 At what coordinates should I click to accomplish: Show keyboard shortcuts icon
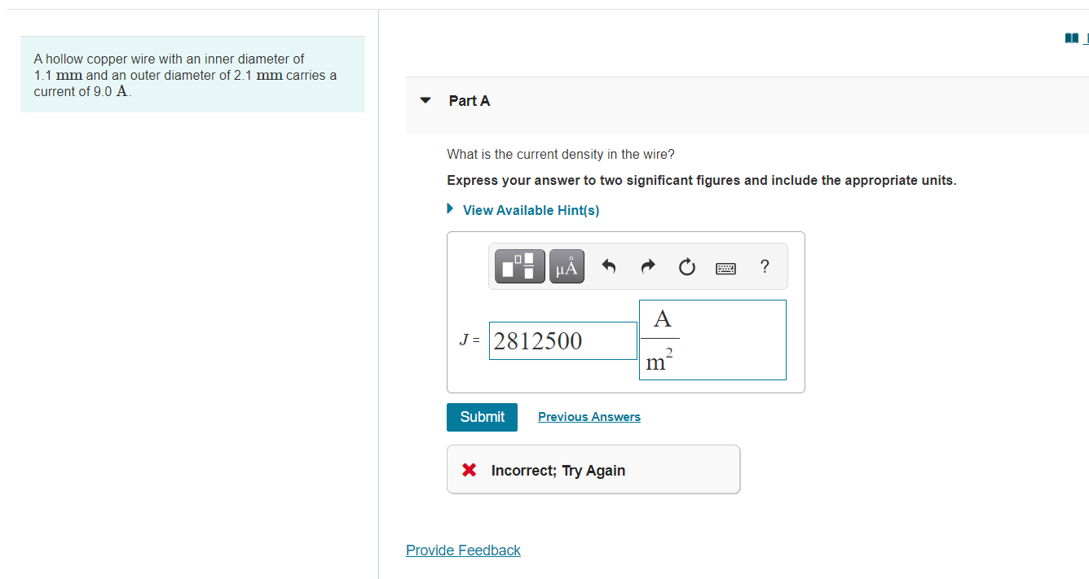click(x=725, y=267)
